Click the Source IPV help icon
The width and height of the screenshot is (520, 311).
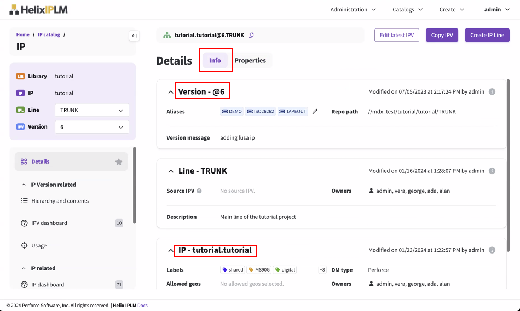click(x=199, y=191)
